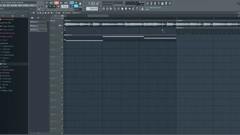Open the playlist options menu arrow
Viewport: 240px width, 135px height.
click(31, 13)
